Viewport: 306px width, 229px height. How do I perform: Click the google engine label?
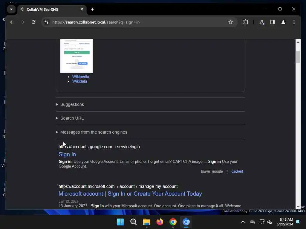218,171
